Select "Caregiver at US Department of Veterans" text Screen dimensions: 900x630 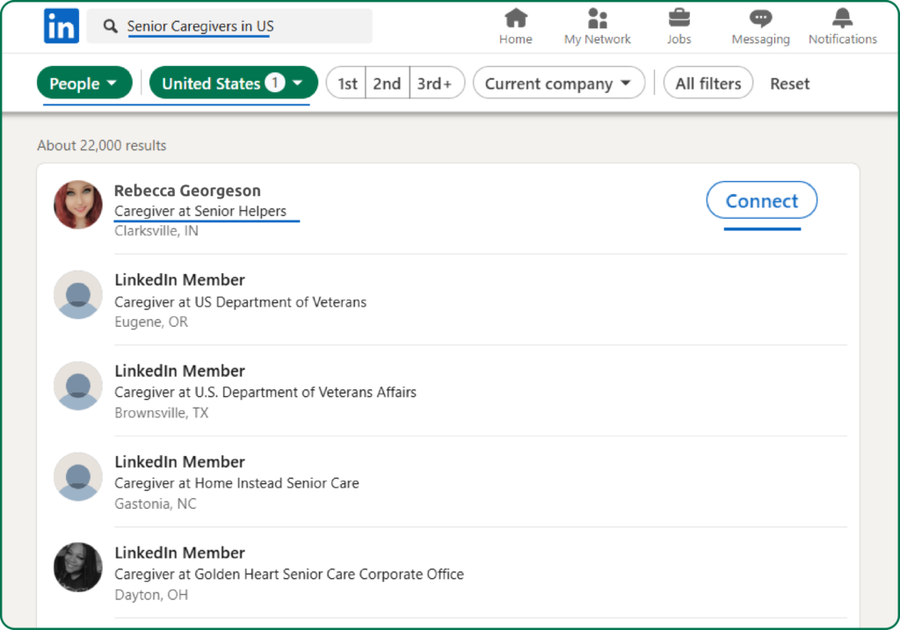[x=241, y=301]
